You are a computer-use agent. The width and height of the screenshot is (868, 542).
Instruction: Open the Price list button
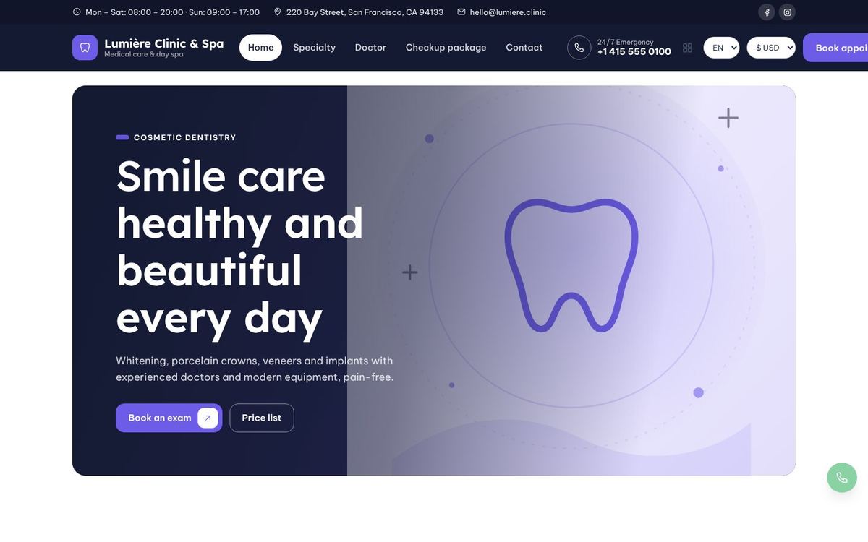(x=262, y=418)
